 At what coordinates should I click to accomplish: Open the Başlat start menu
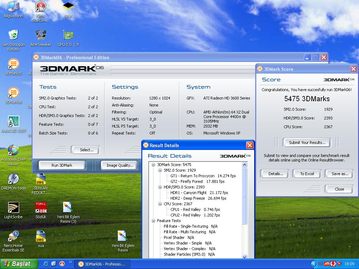tap(19, 264)
